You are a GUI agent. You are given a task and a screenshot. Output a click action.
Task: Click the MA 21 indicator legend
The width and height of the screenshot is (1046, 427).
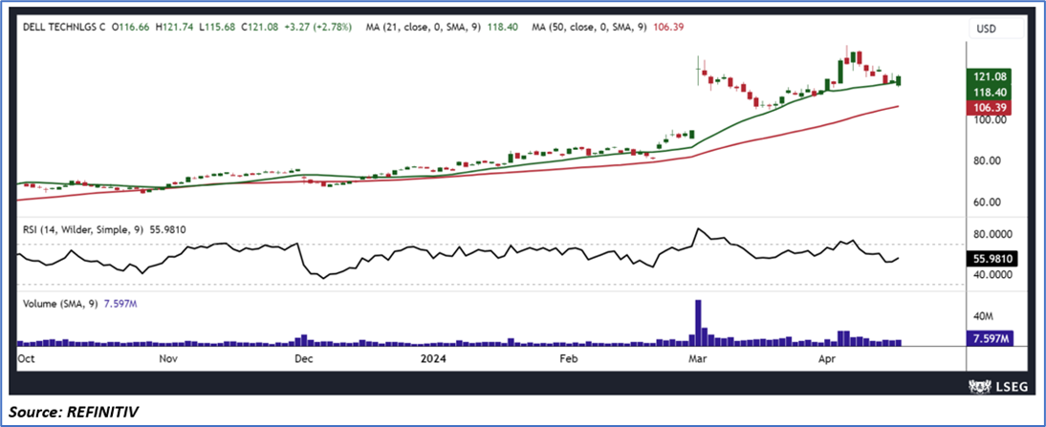(x=444, y=28)
